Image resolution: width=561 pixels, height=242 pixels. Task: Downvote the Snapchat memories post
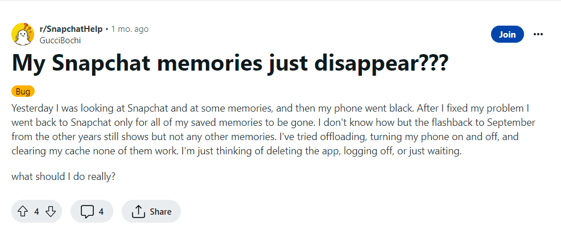coord(51,212)
